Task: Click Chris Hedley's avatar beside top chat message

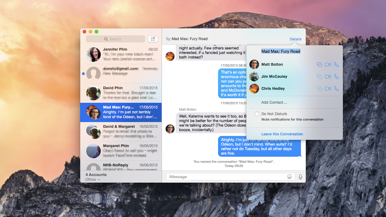Action: point(170,56)
